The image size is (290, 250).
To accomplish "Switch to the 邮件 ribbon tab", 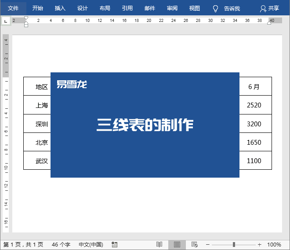I will (x=150, y=8).
